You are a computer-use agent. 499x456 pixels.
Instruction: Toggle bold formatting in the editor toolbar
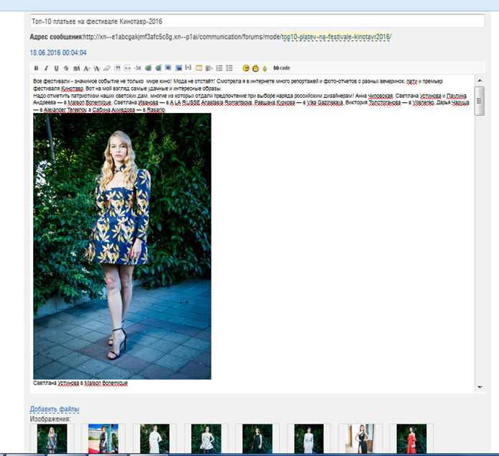coord(36,68)
